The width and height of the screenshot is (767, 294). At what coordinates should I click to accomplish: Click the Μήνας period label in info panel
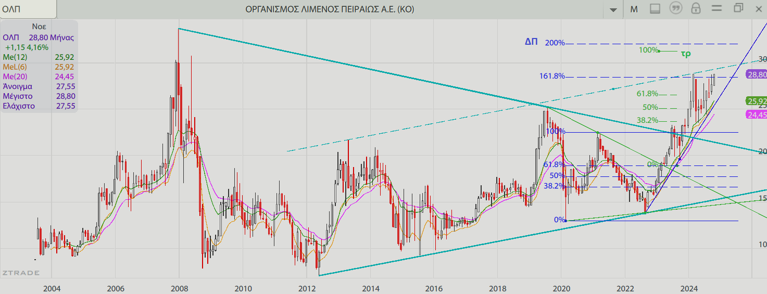63,37
